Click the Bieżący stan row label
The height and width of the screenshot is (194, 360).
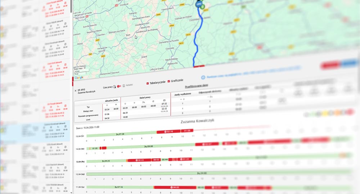[88, 111]
